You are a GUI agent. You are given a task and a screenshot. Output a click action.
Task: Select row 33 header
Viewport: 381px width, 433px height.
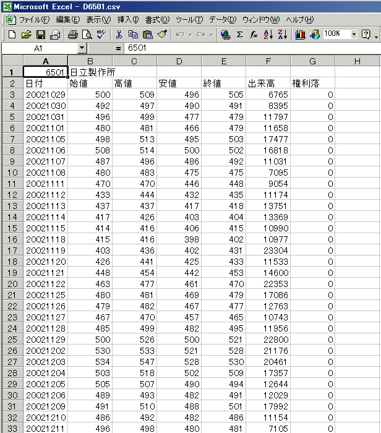click(x=12, y=428)
